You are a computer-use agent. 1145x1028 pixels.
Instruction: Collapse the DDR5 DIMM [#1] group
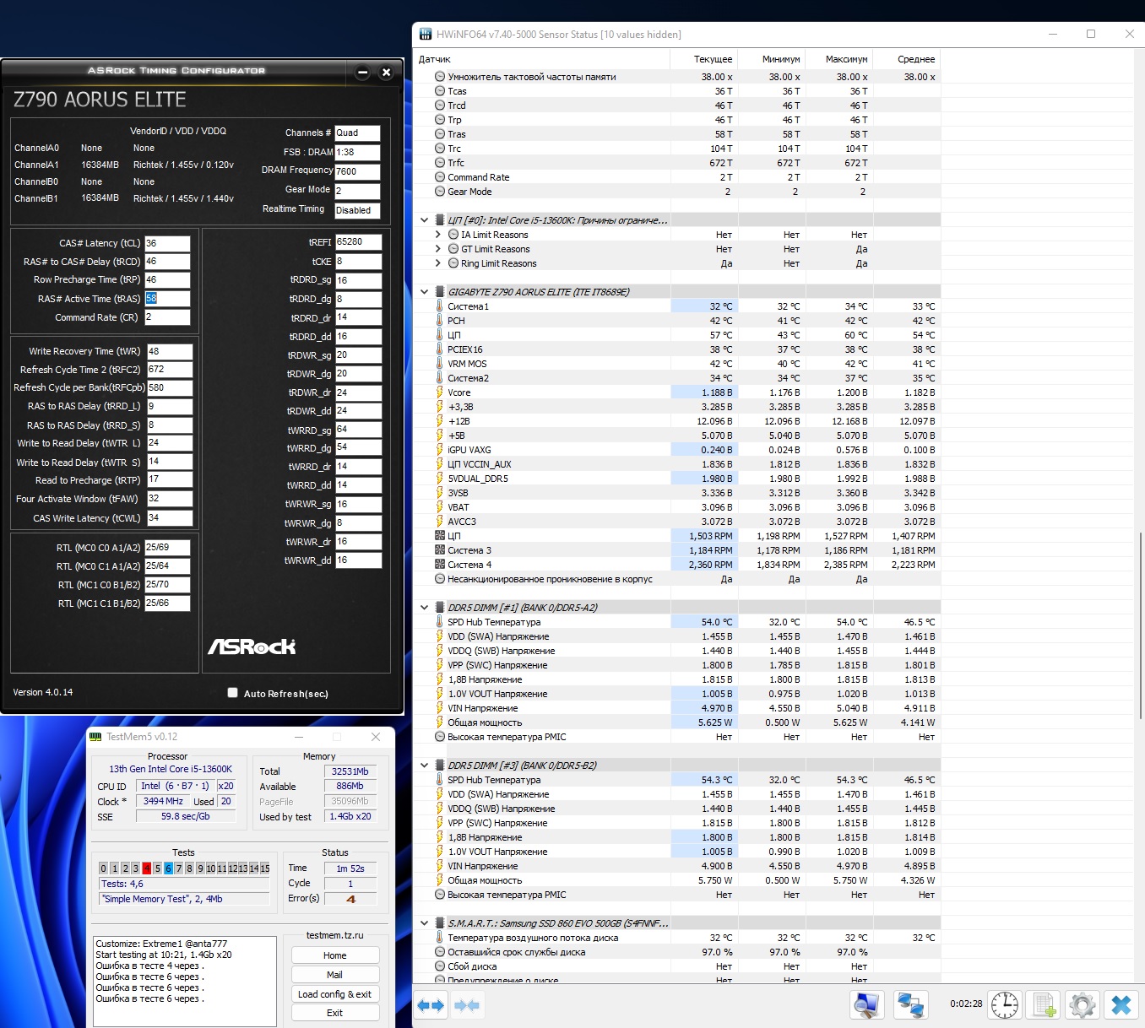424,608
